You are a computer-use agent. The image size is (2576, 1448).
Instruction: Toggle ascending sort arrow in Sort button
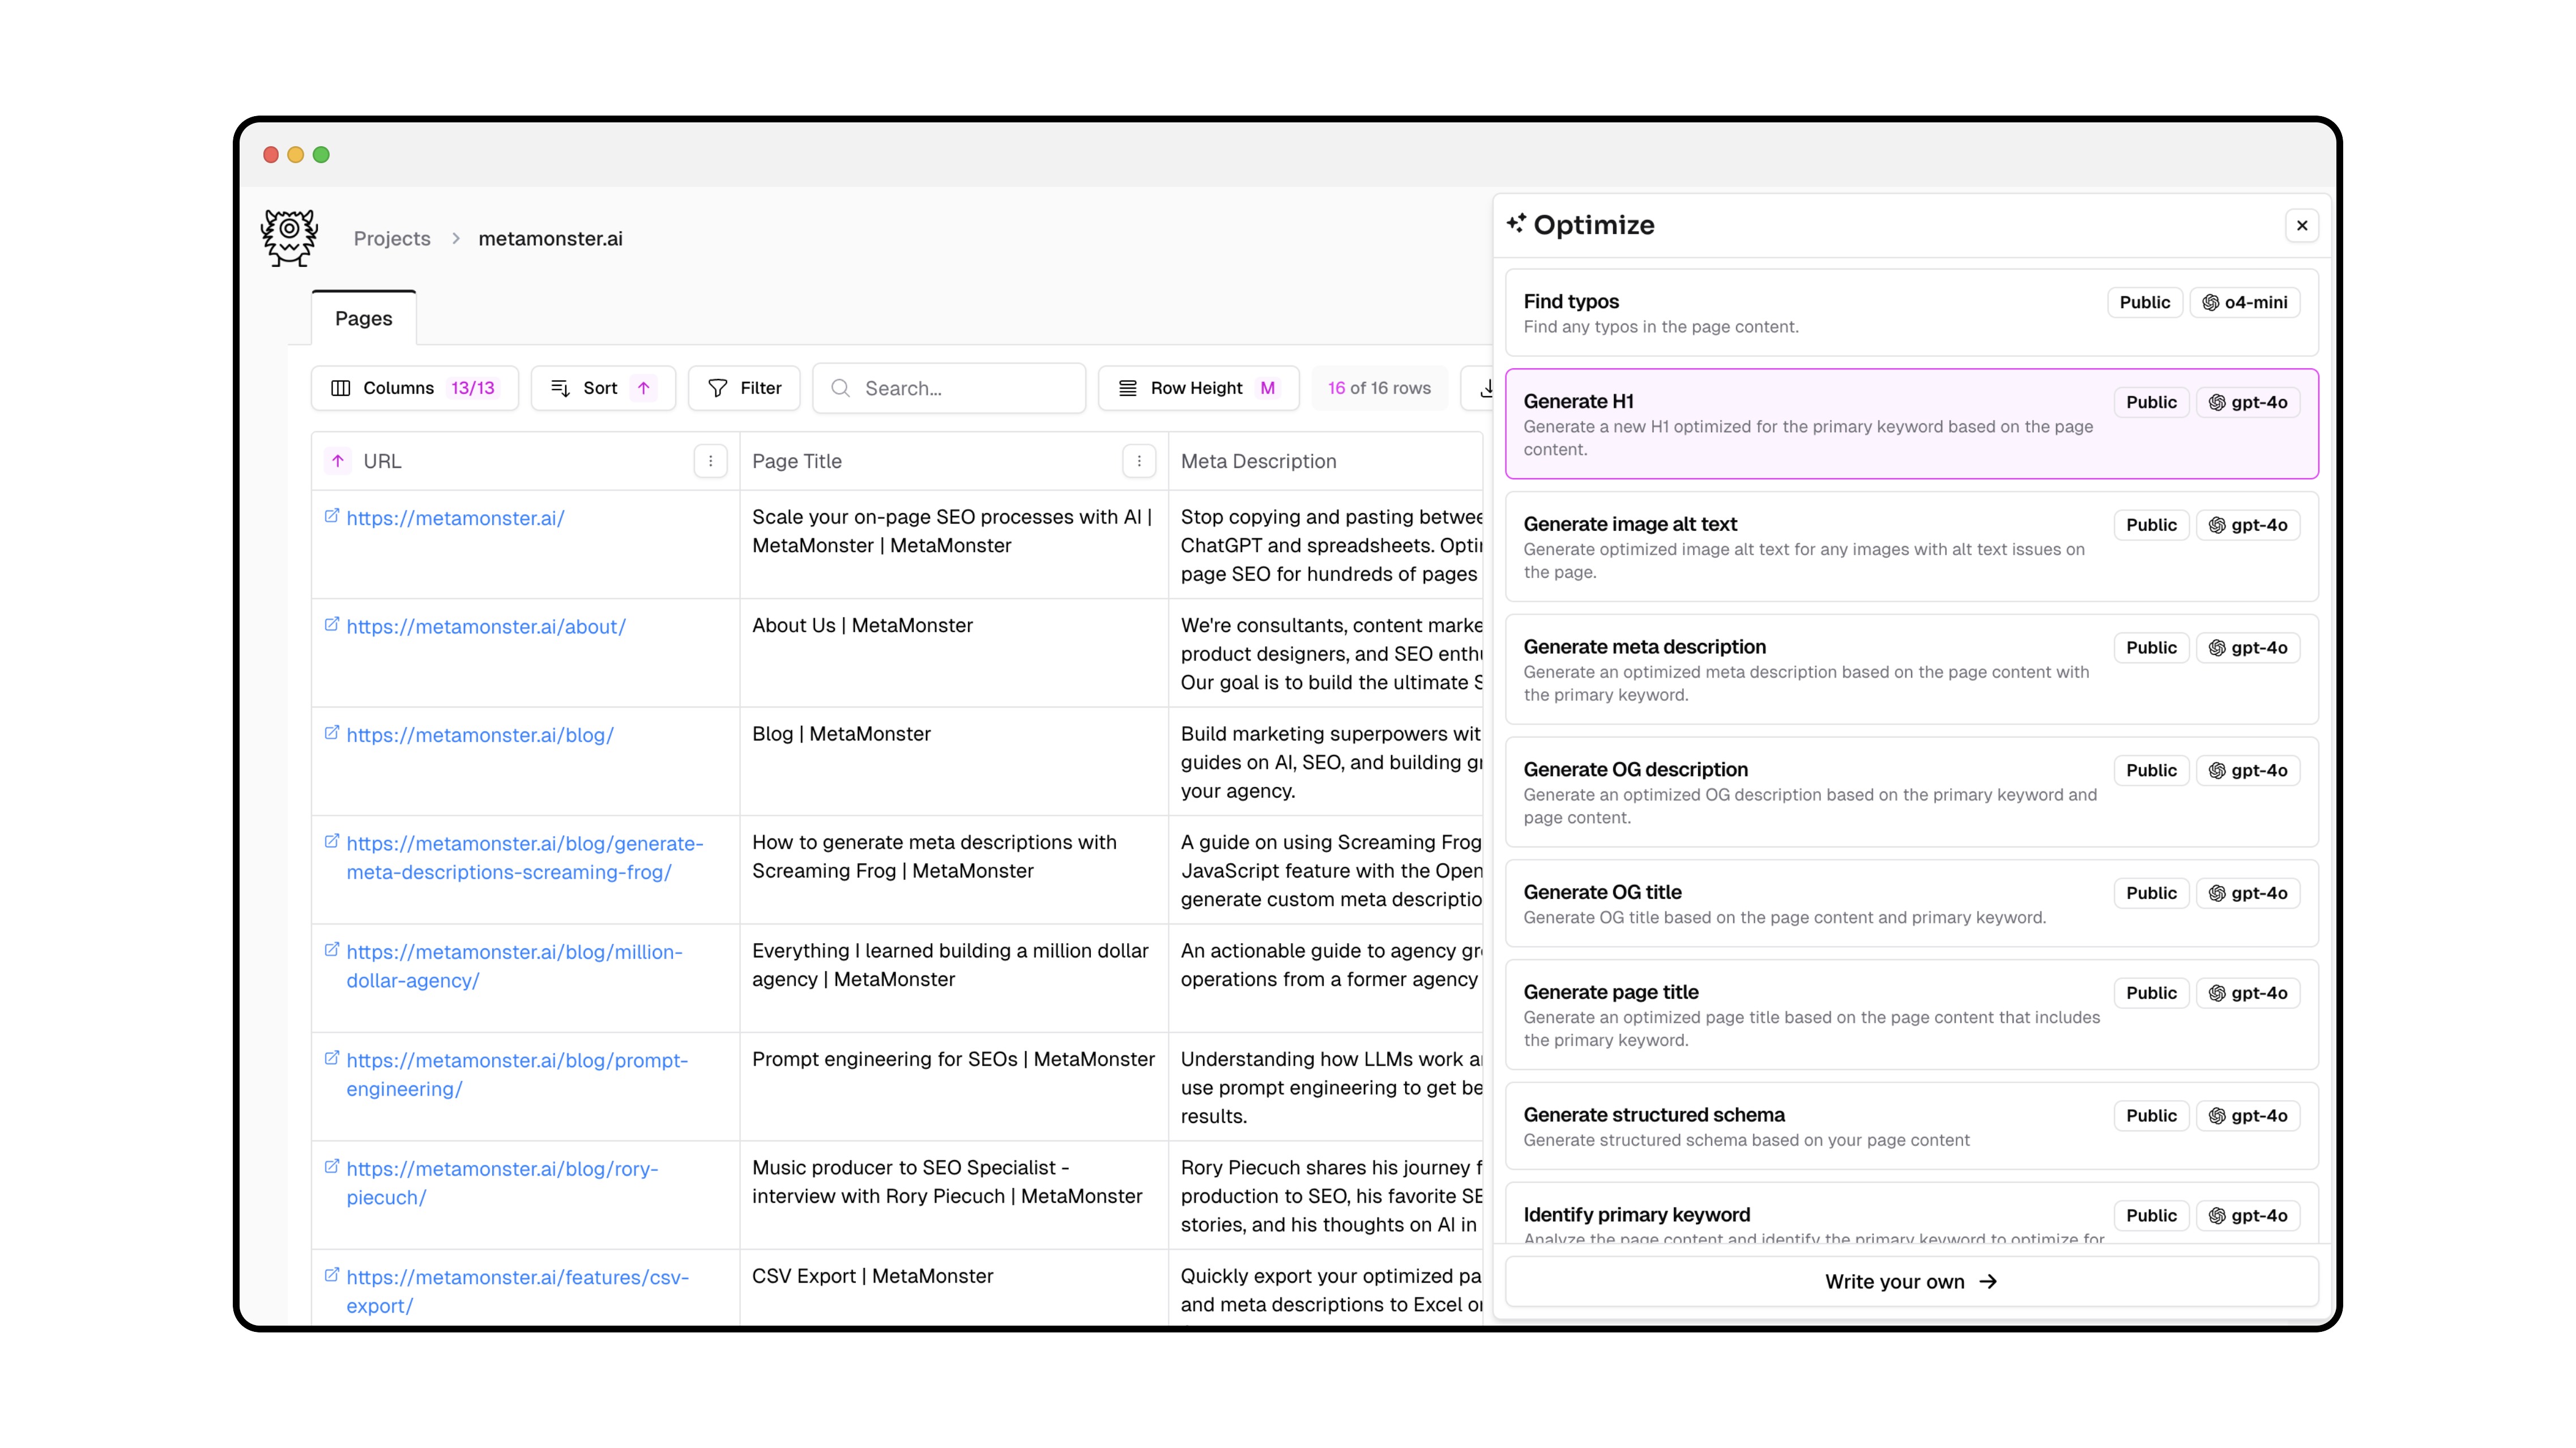pos(644,388)
